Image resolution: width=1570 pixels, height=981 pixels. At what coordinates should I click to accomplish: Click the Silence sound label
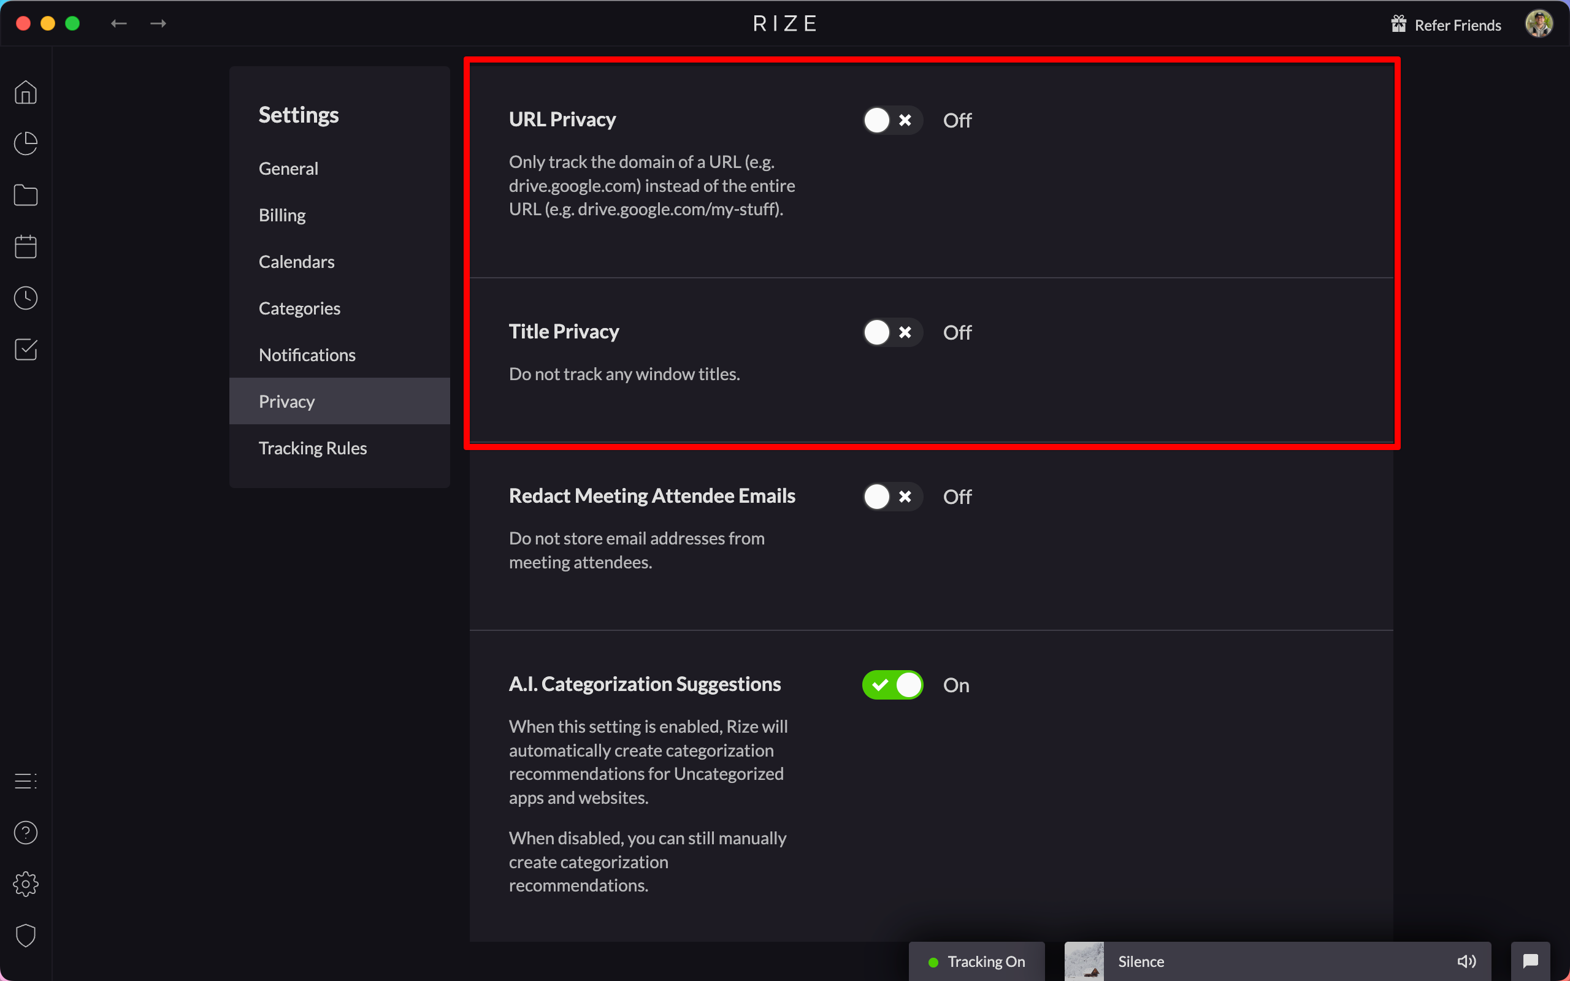point(1141,961)
